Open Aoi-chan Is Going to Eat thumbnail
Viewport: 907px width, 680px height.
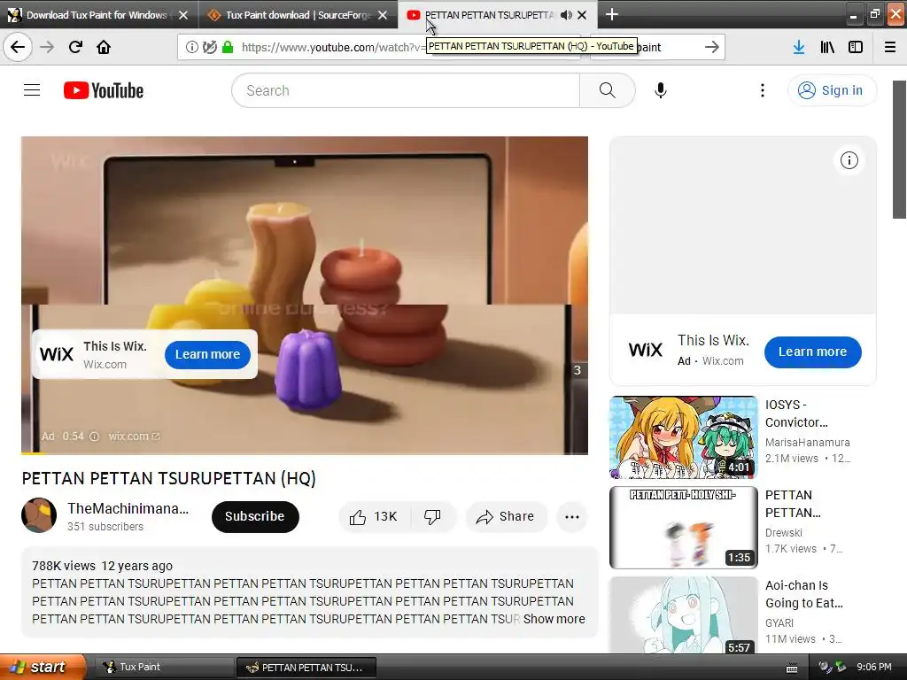(x=683, y=614)
